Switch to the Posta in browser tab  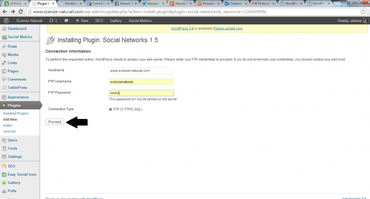click(x=263, y=3)
